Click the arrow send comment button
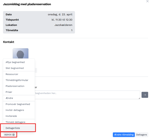This screenshot has height=139, width=150. 145,95
